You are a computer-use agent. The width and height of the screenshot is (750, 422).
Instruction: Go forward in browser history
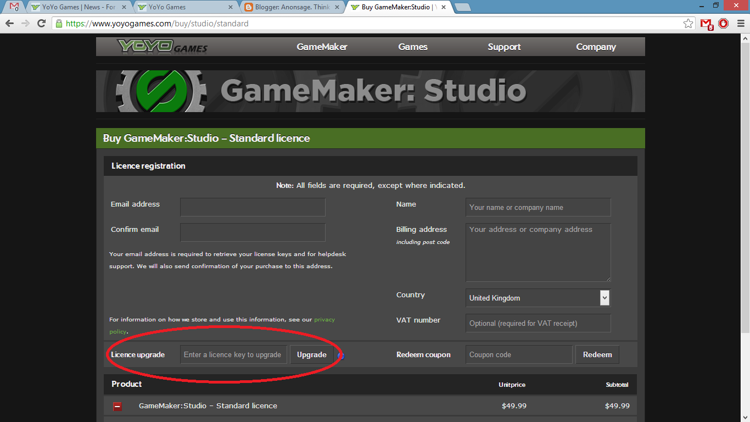[x=25, y=24]
